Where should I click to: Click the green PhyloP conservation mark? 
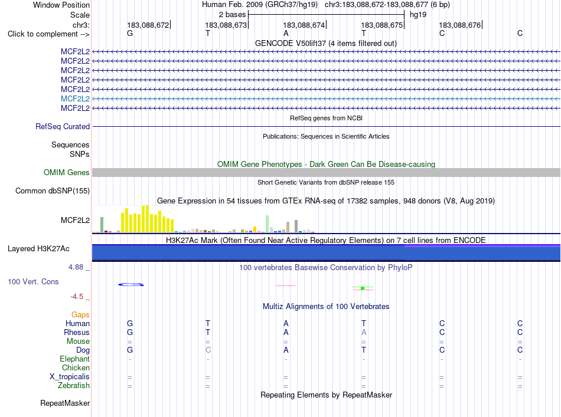click(x=363, y=288)
